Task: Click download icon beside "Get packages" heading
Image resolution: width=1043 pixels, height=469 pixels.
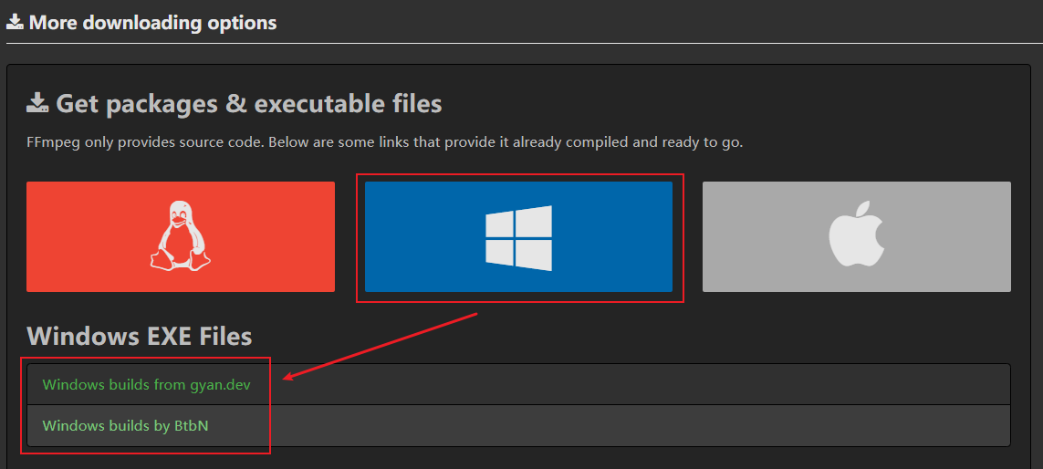Action: tap(37, 103)
